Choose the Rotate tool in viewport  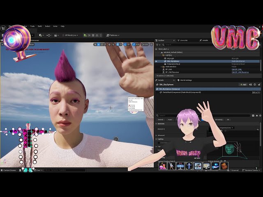pyautogui.click(x=102, y=44)
